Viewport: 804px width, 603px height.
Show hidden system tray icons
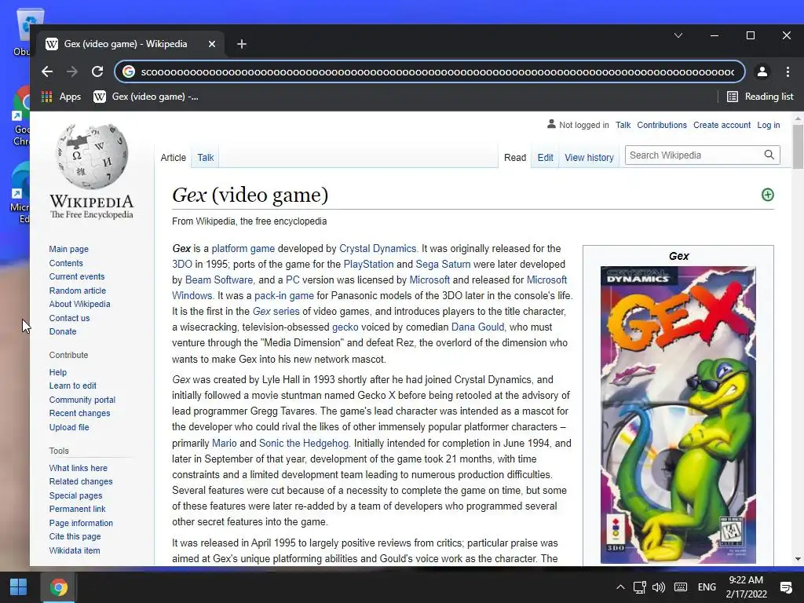[x=620, y=587]
